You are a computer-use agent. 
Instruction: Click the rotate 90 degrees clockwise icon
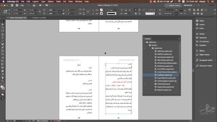click(80, 10)
